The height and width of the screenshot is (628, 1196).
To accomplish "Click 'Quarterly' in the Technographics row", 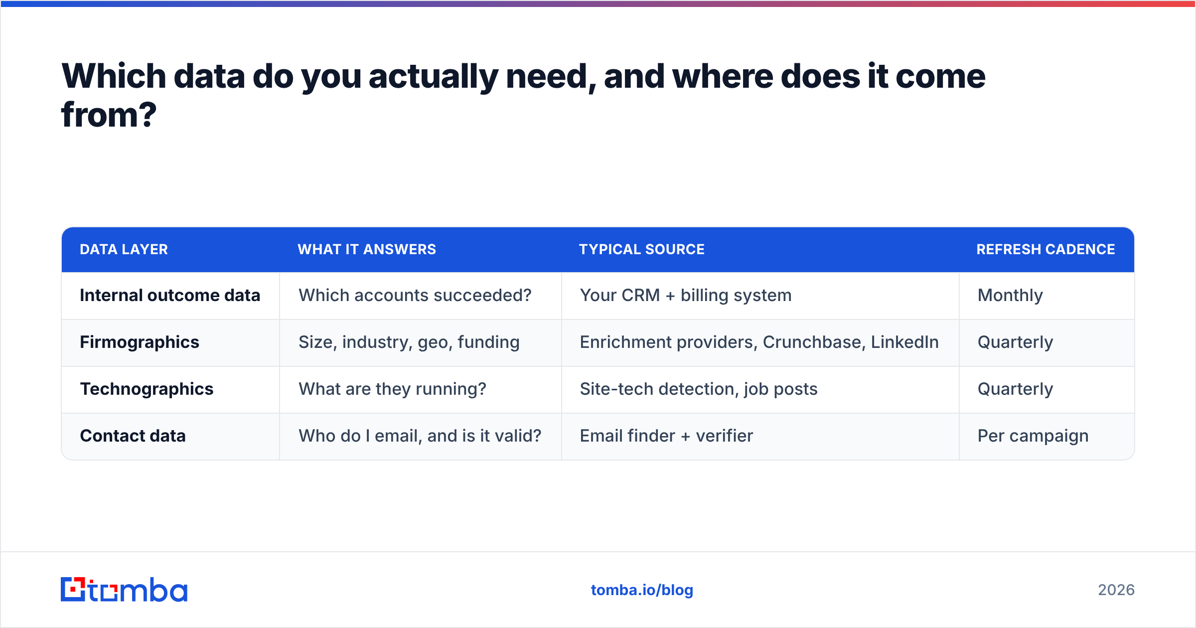I will pos(1015,389).
